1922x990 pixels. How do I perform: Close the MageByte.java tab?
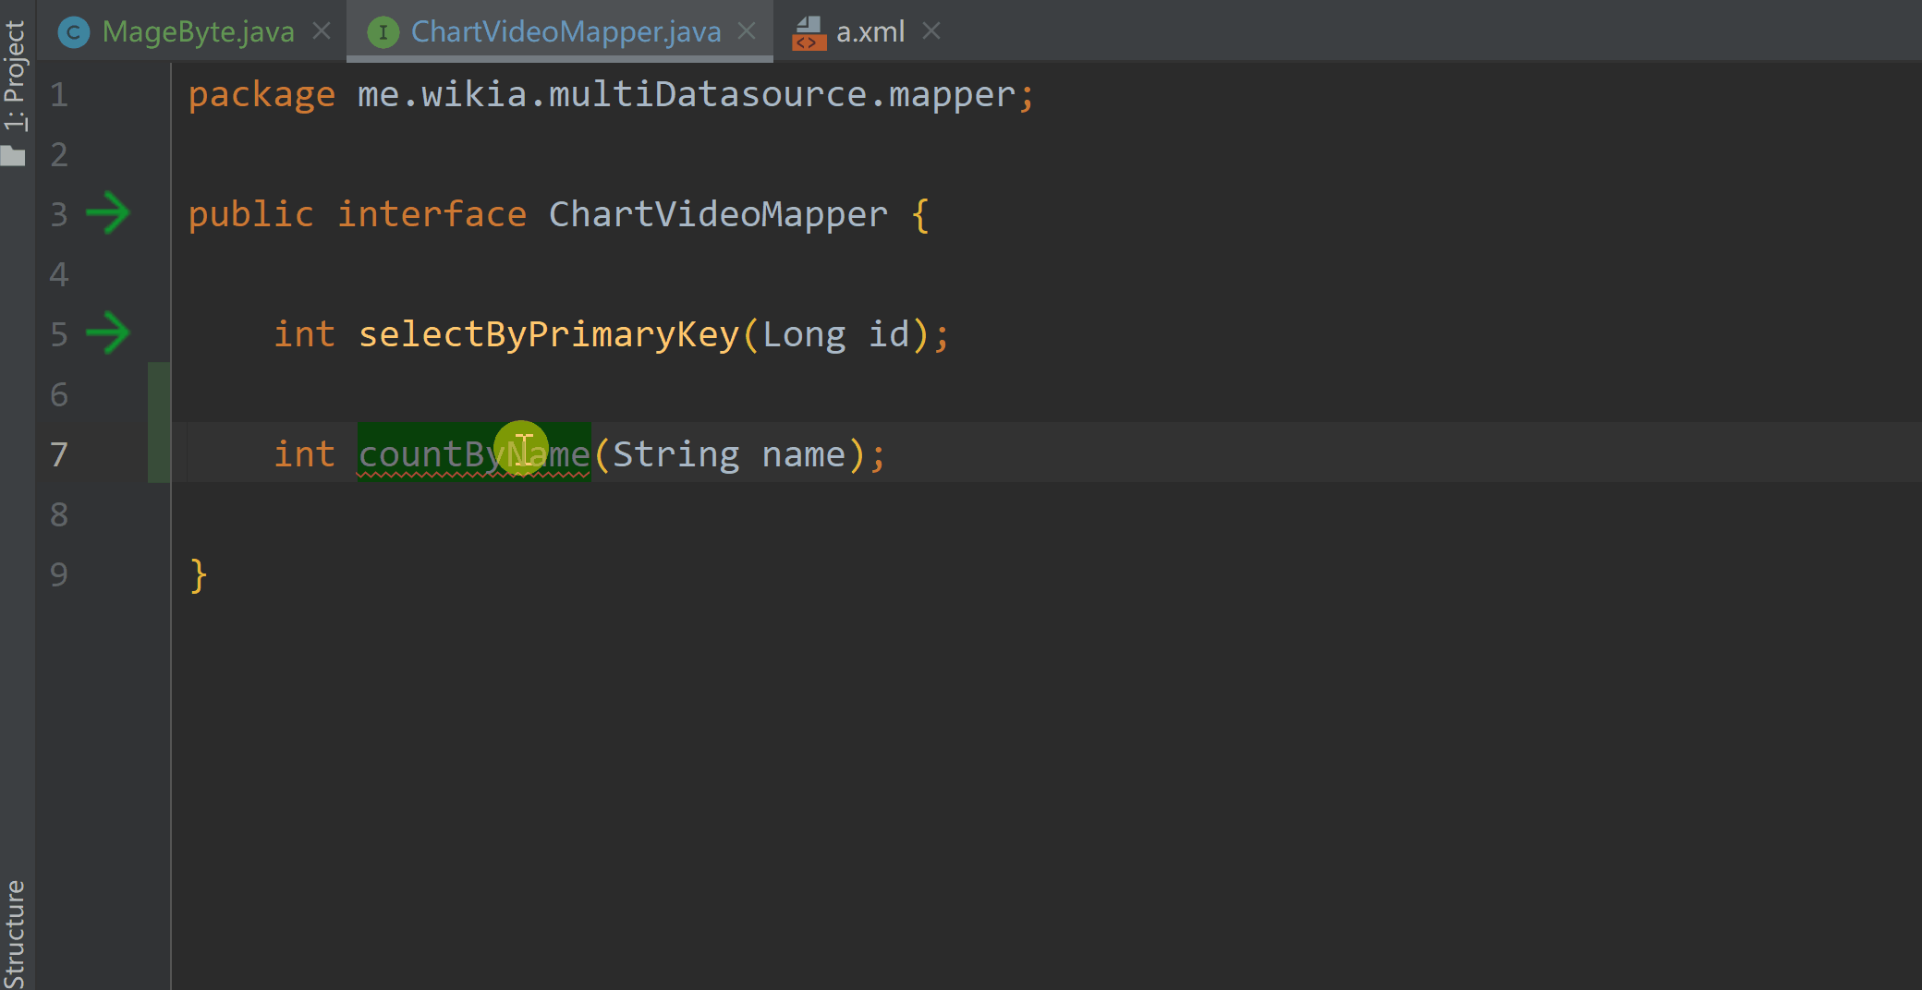pyautogui.click(x=321, y=30)
